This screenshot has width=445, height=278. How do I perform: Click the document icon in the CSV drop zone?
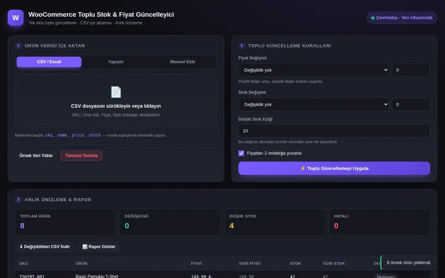pos(116,92)
